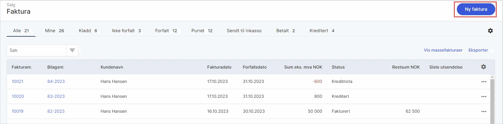
Task: Open page settings gear beside the tabs
Action: pyautogui.click(x=490, y=31)
